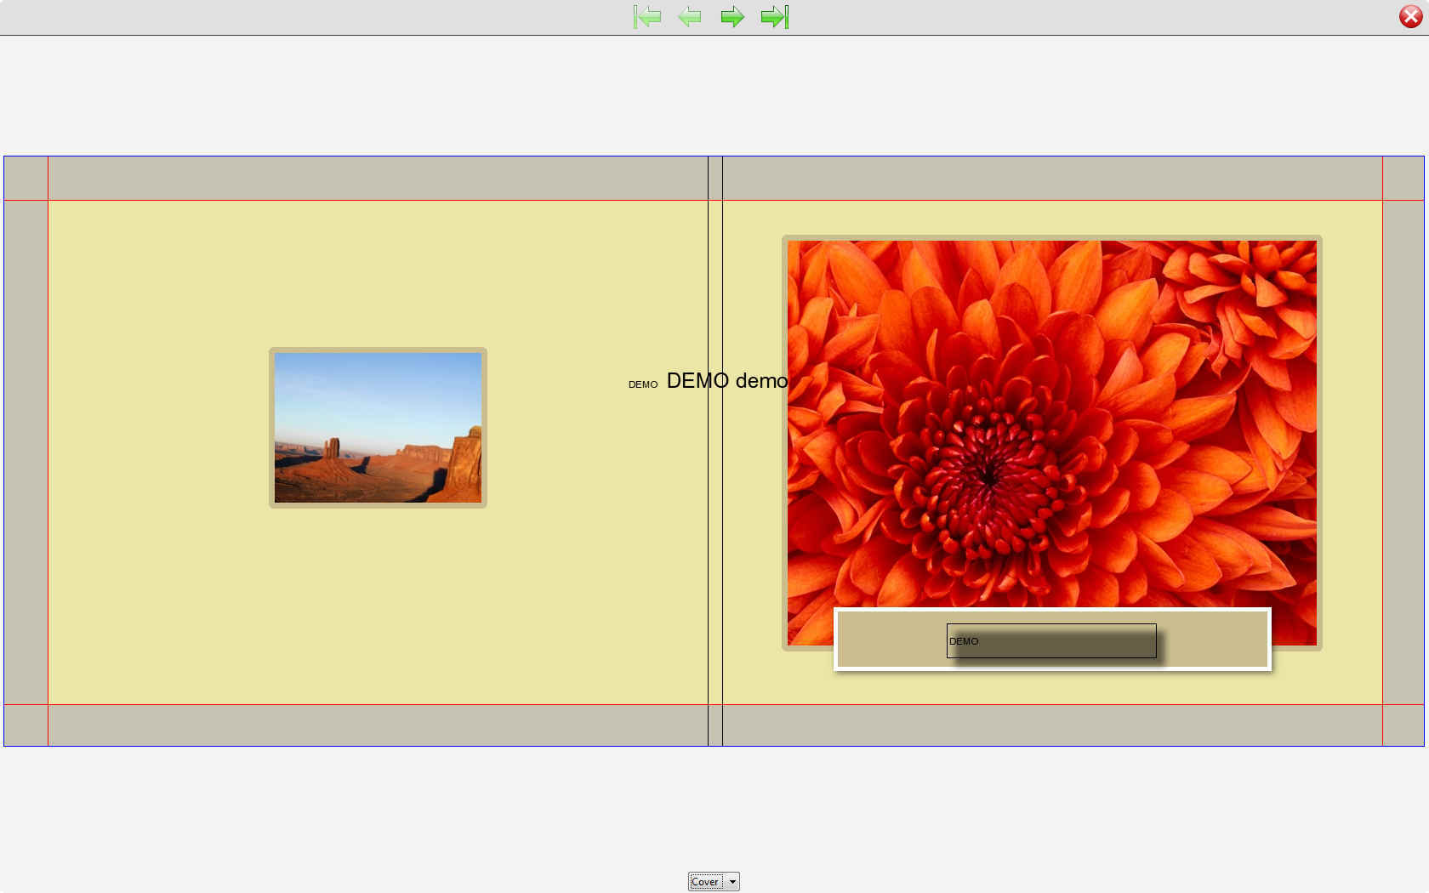Click the dropdown arrow beside Cover
The image size is (1429, 893).
tap(732, 881)
